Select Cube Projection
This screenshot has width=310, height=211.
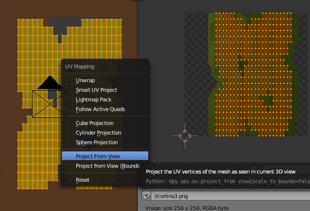[105, 123]
